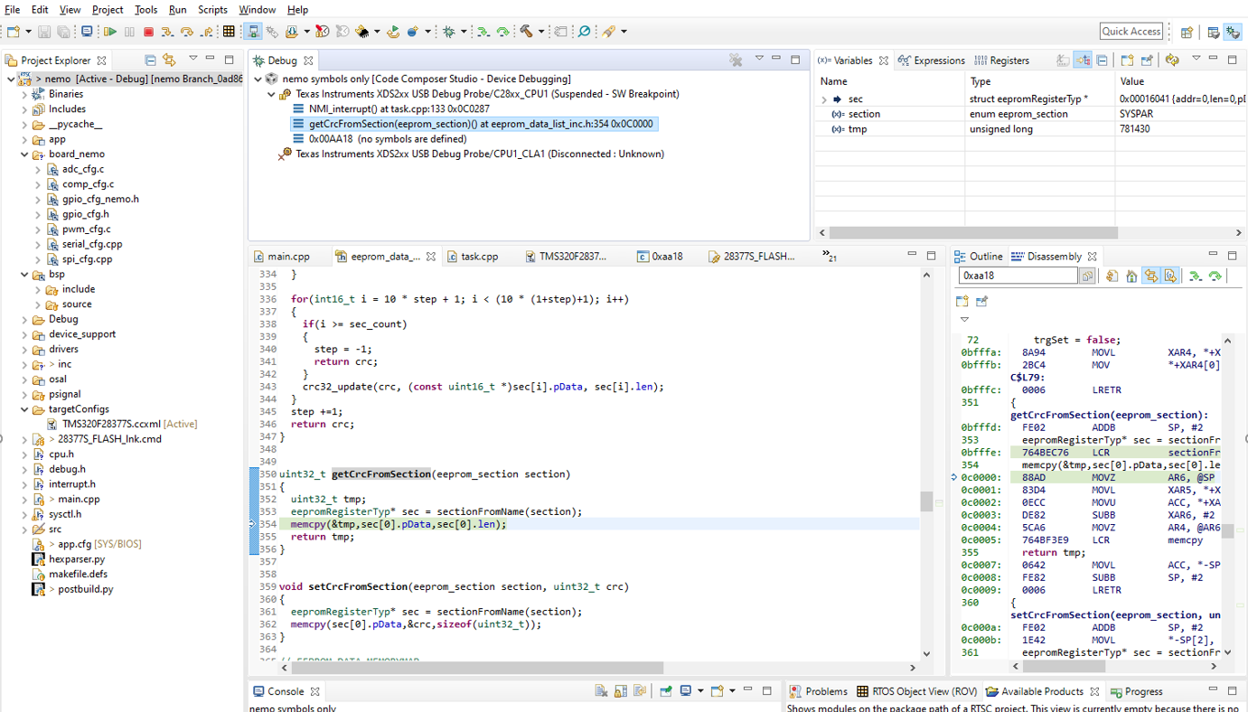Click Collapse All in Project Explorer

(150, 61)
